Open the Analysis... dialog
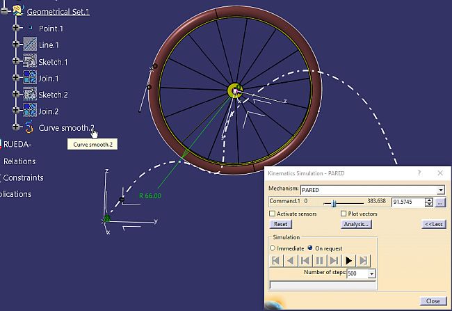Viewport: 452px width, 311px height. click(x=356, y=224)
